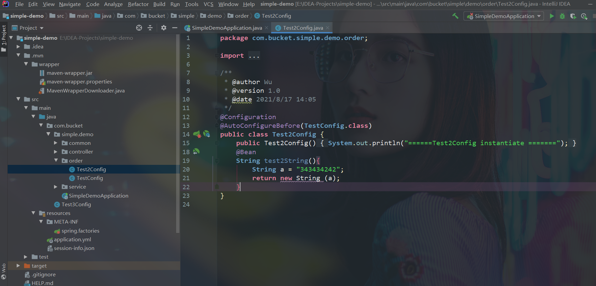The image size is (596, 286).
Task: Click the Build project hammer icon
Action: click(455, 16)
